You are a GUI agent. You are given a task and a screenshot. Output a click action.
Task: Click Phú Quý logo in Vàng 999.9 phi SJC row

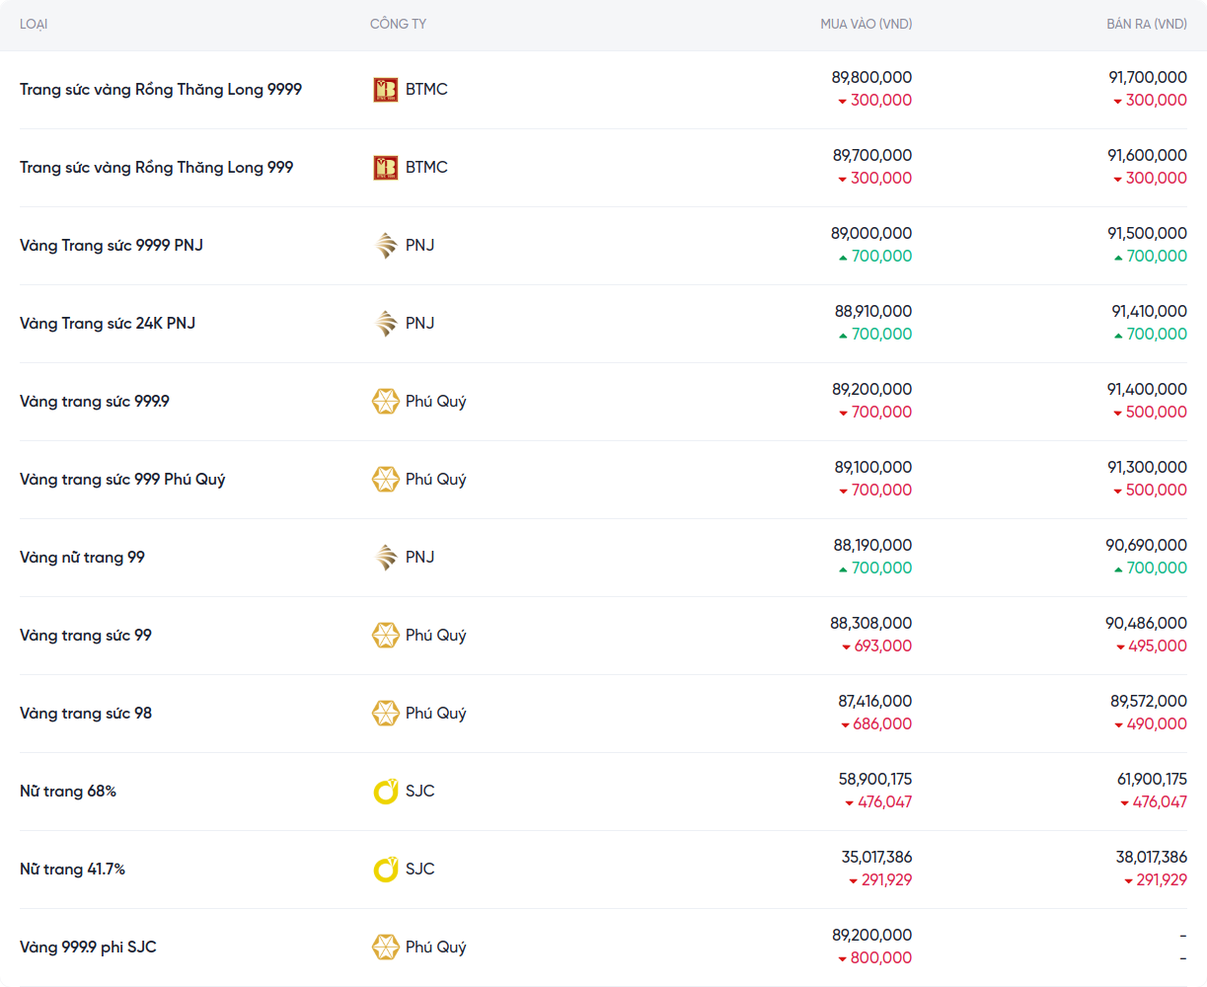click(x=385, y=948)
